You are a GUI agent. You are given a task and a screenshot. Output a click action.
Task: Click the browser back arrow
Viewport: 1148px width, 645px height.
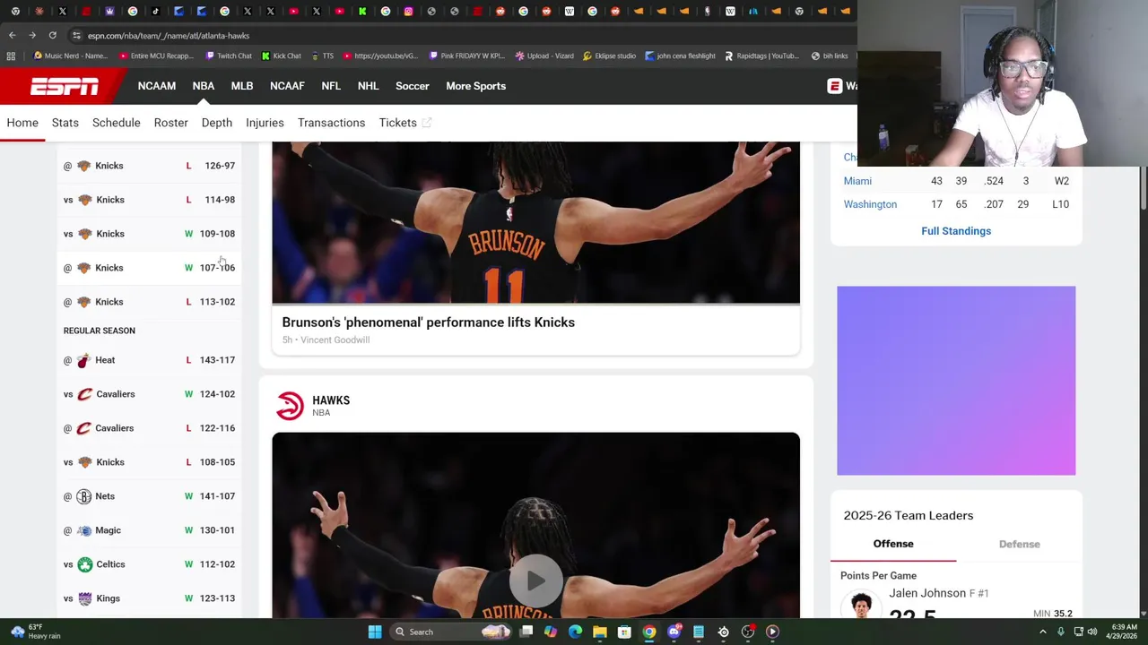point(13,35)
